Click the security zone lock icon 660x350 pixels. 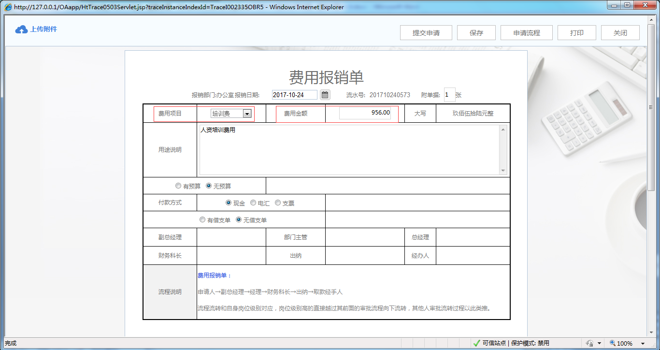coord(590,342)
